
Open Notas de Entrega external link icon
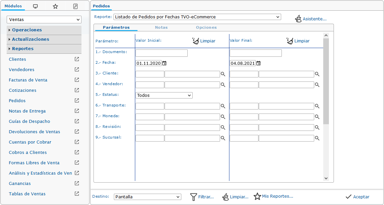coord(77,111)
